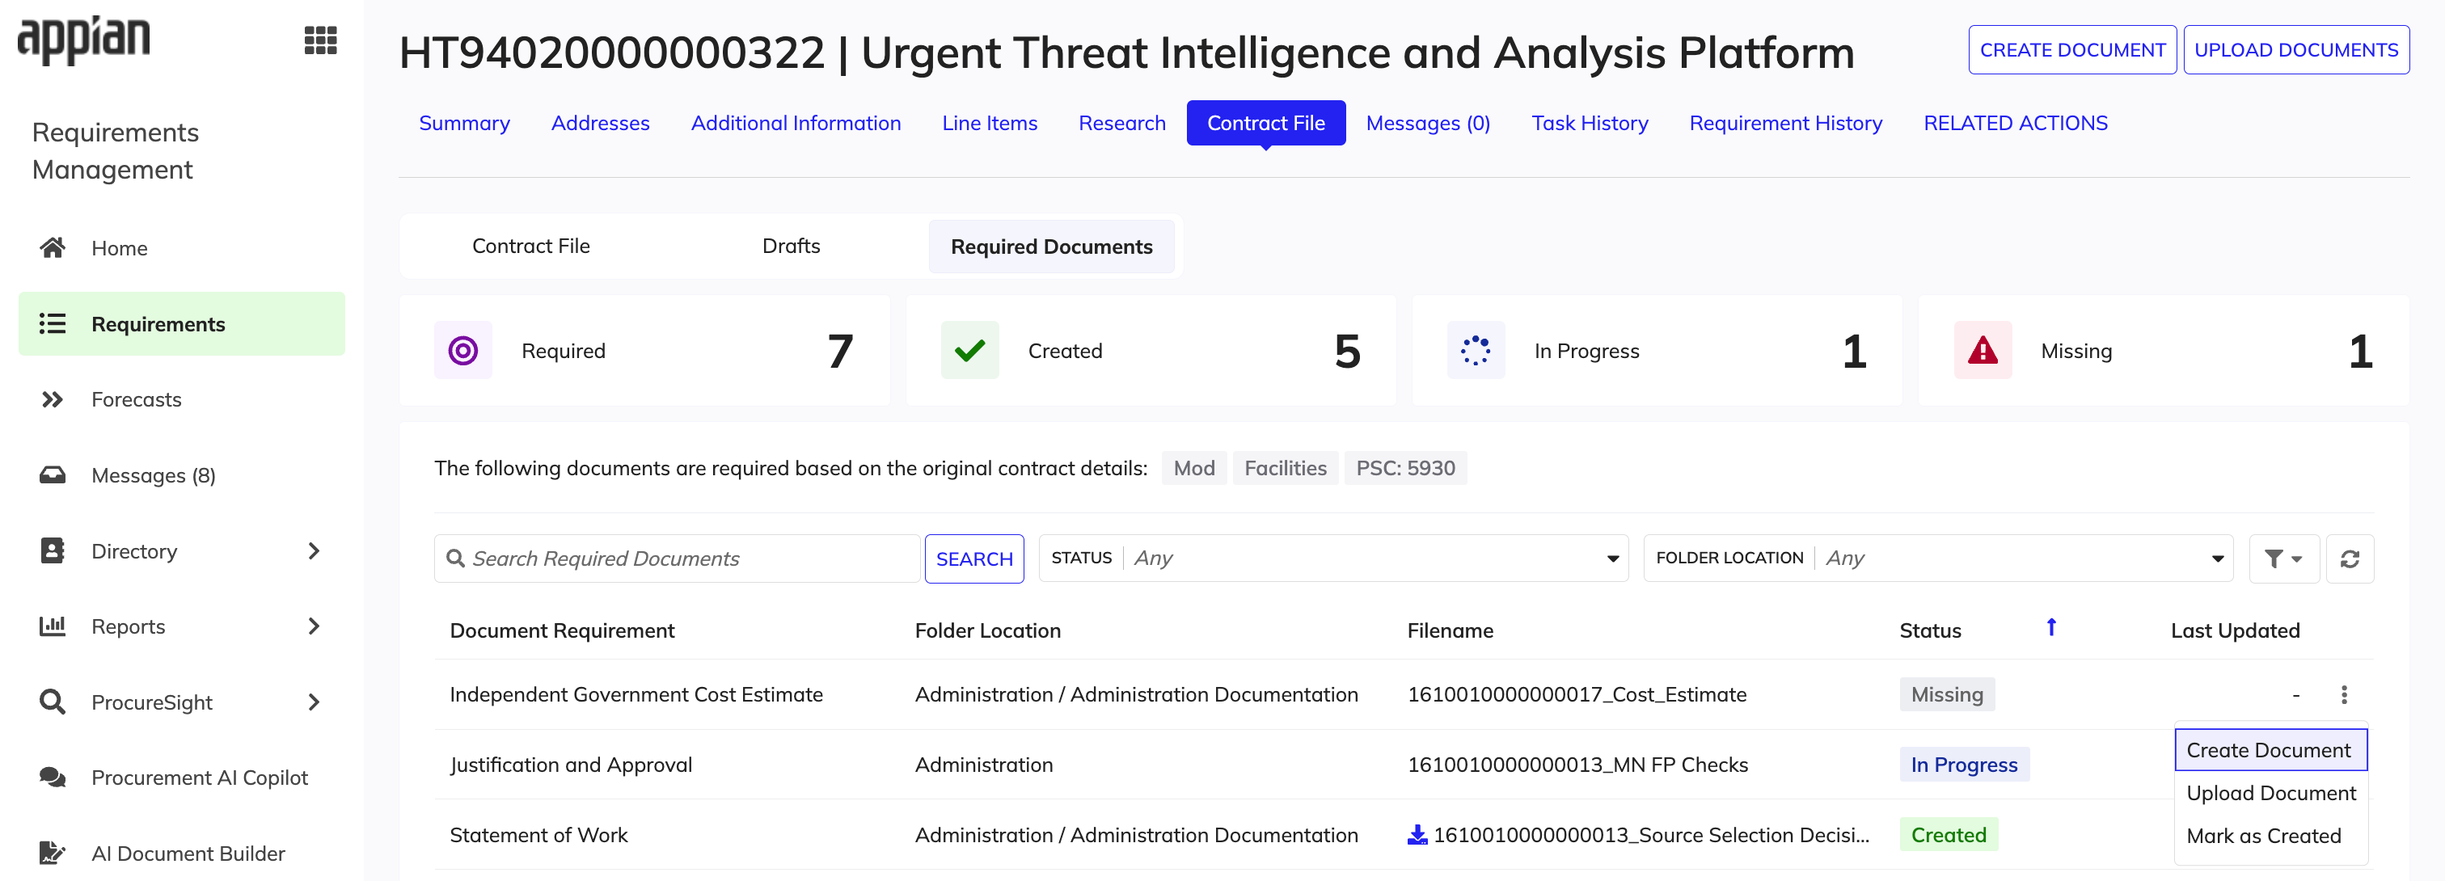Image resolution: width=2445 pixels, height=881 pixels.
Task: Click the UPLOAD DOCUMENTS button
Action: (x=2295, y=50)
